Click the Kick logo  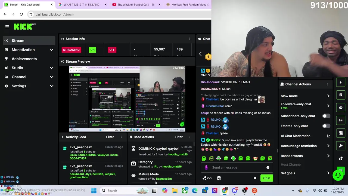pyautogui.click(x=25, y=26)
